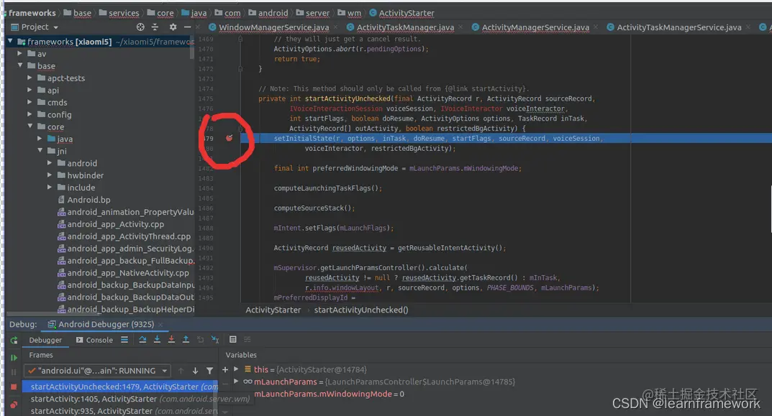Expand the hwbinder folder

point(50,175)
